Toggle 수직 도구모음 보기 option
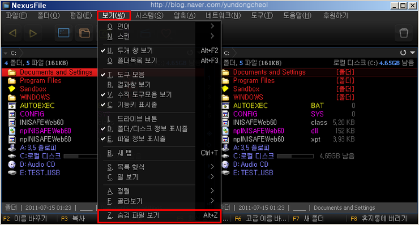This screenshot has width=419, height=225. 160,94
